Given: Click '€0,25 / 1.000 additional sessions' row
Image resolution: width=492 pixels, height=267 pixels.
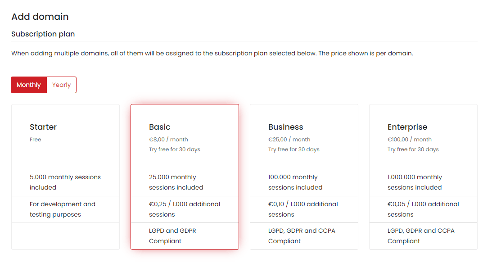Looking at the screenshot, I should pyautogui.click(x=185, y=209).
